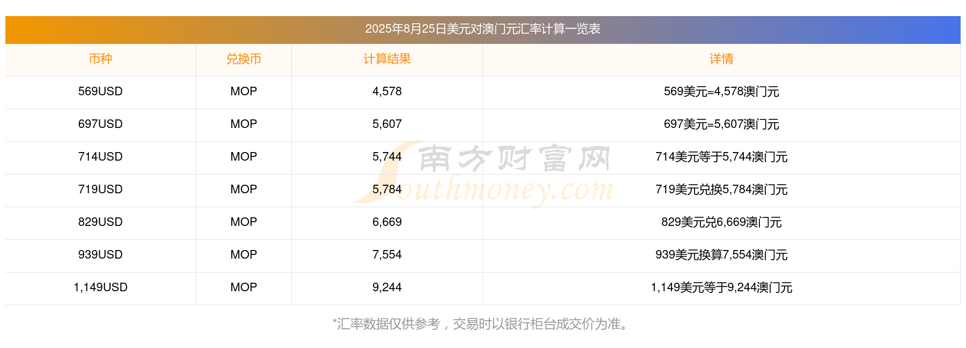Click the MOP cell in the 829USD row
This screenshot has height=348, width=966.
point(244,222)
